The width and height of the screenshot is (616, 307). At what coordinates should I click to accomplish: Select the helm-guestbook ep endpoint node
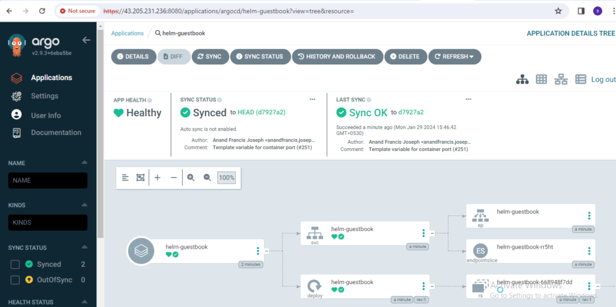click(x=531, y=216)
